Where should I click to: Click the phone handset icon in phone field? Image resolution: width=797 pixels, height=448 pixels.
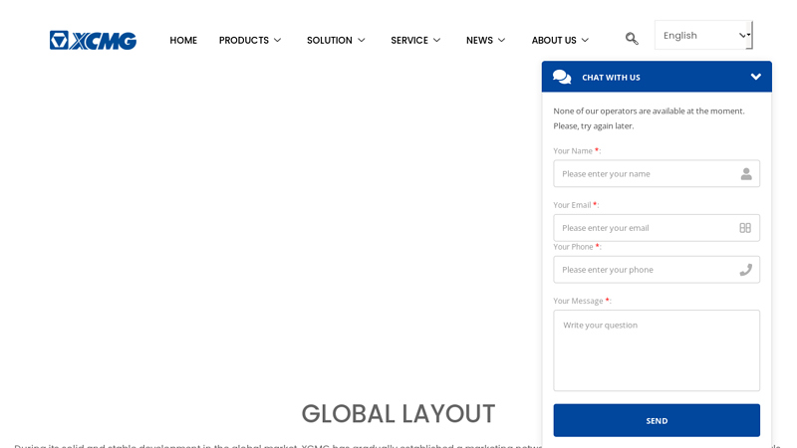[745, 270]
